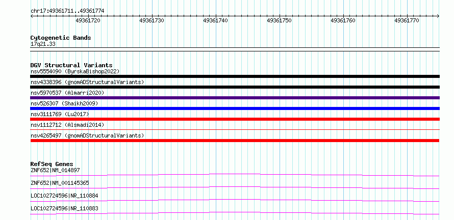
Task: Click the black bar under nsv5554090
Action: pos(235,76)
